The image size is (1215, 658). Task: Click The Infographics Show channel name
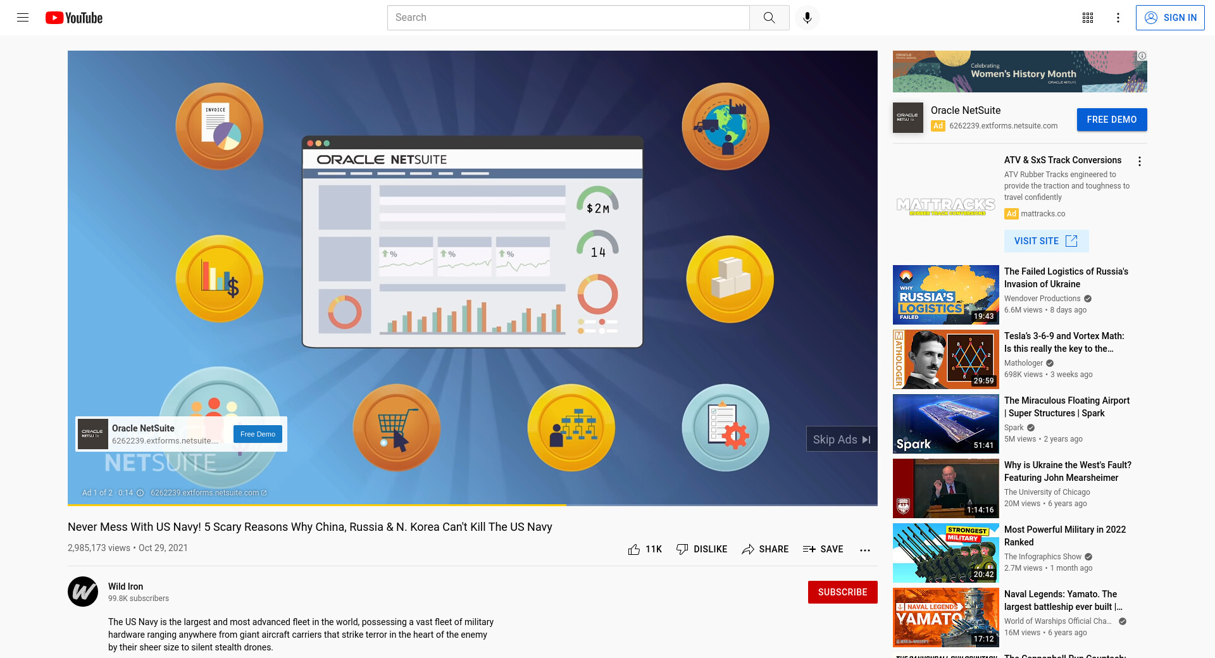click(x=1043, y=557)
